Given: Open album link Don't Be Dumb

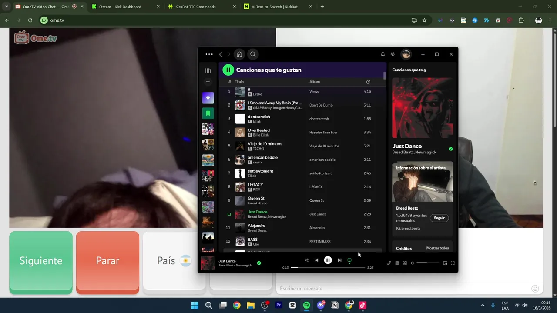Looking at the screenshot, I should pyautogui.click(x=321, y=105).
